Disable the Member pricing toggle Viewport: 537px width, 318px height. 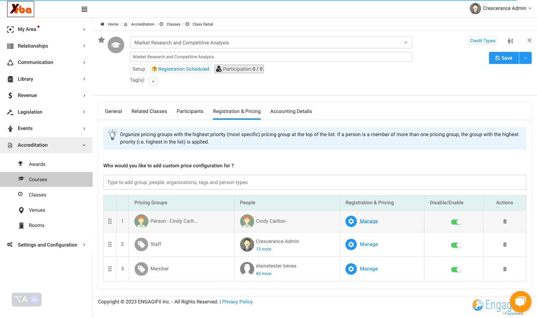(x=456, y=270)
